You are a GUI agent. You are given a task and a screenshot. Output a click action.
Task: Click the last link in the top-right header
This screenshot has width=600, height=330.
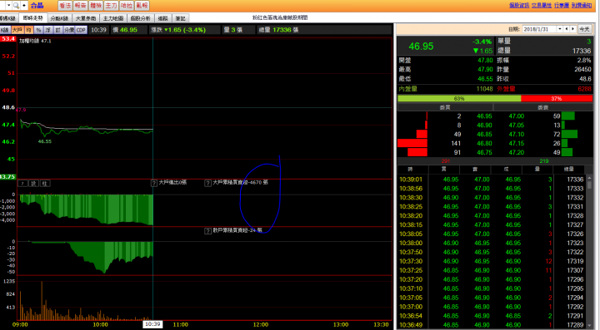pos(582,5)
